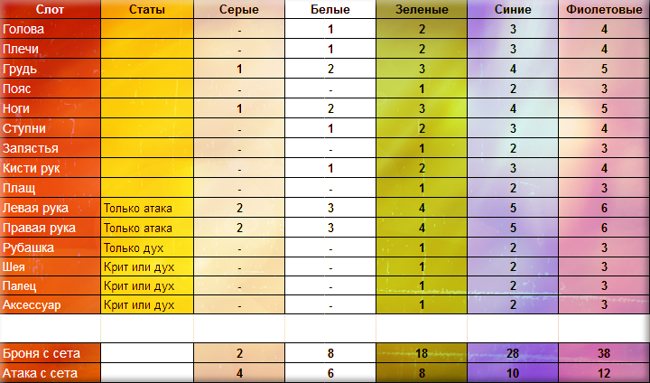Select the Синие column header
The width and height of the screenshot is (650, 383).
coord(513,9)
